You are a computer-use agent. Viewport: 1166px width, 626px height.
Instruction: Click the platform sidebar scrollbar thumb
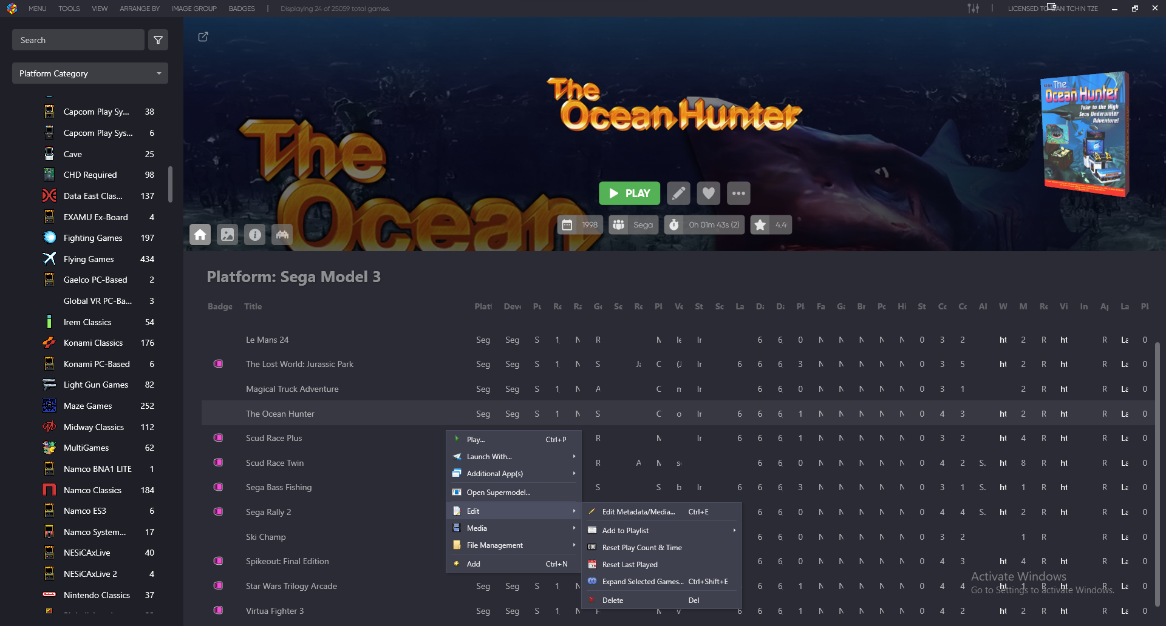point(170,184)
